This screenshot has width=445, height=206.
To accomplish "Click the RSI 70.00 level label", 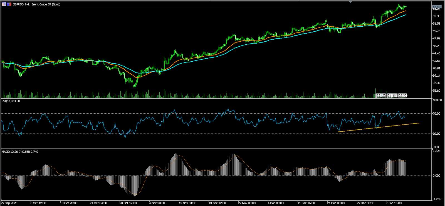I will 436,114.
